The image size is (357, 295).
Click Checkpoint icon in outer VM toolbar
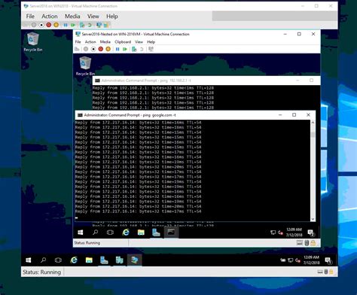82,25
